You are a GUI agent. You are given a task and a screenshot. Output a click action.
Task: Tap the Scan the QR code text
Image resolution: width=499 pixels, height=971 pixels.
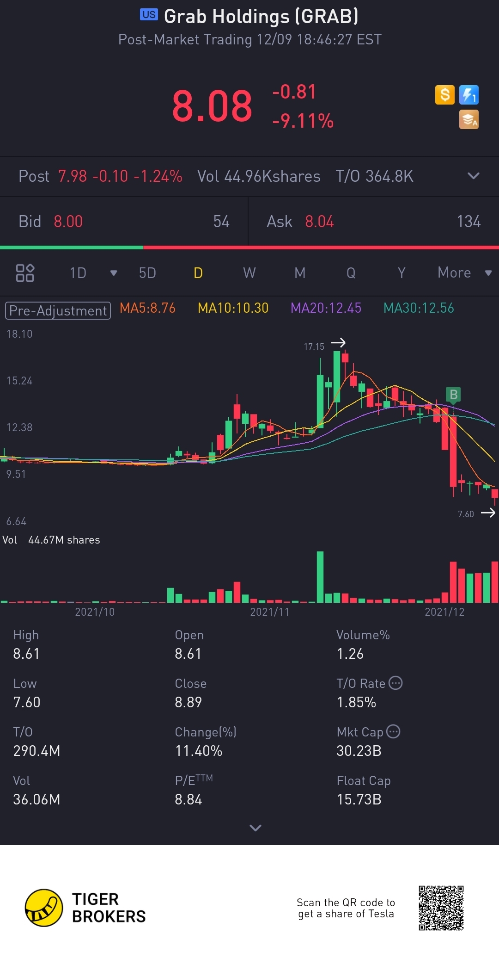pyautogui.click(x=346, y=908)
